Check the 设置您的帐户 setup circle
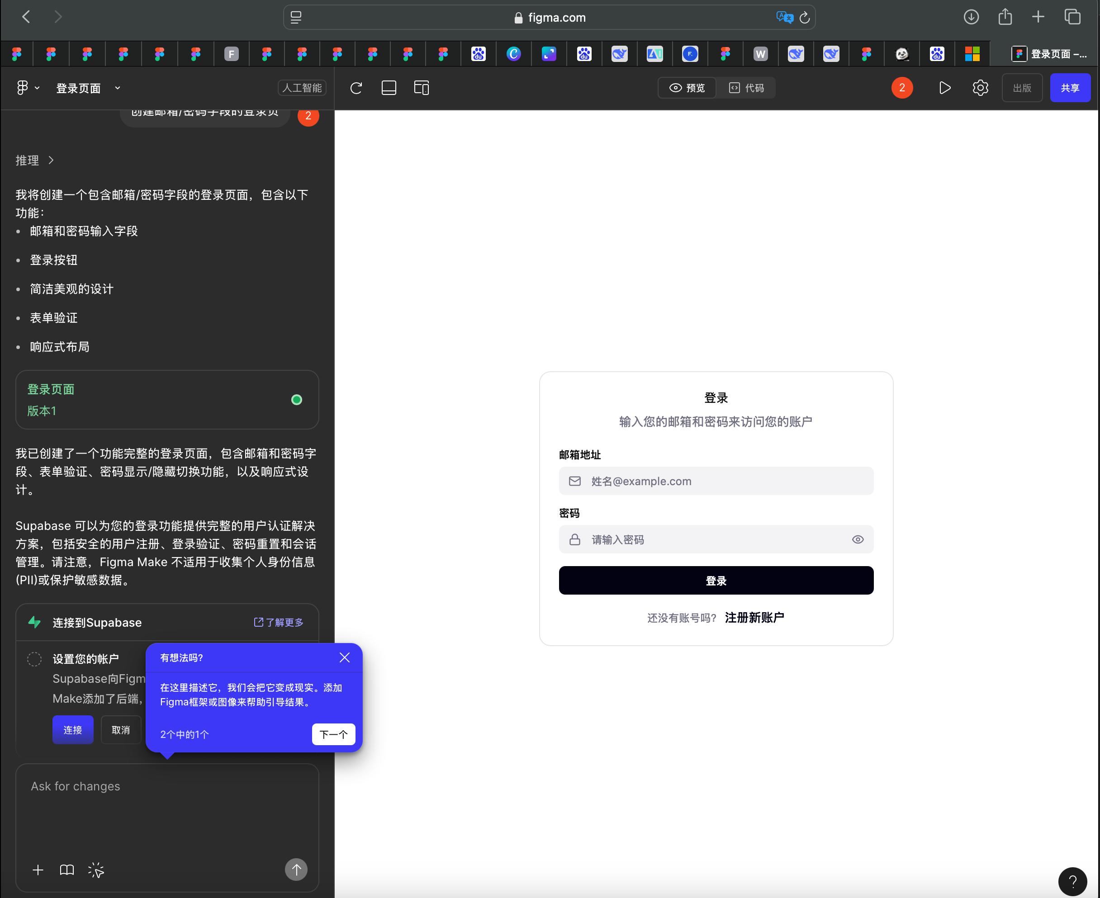 coord(34,659)
